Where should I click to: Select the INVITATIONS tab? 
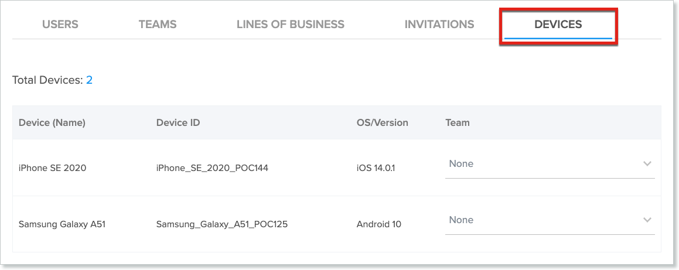click(x=439, y=25)
